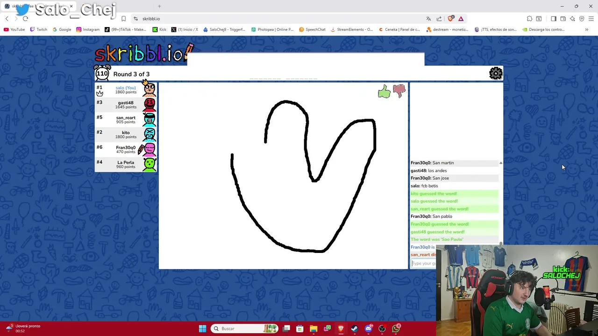Click 'Fran3q0: San pablo' chat message
The image size is (598, 336).
coord(431,217)
